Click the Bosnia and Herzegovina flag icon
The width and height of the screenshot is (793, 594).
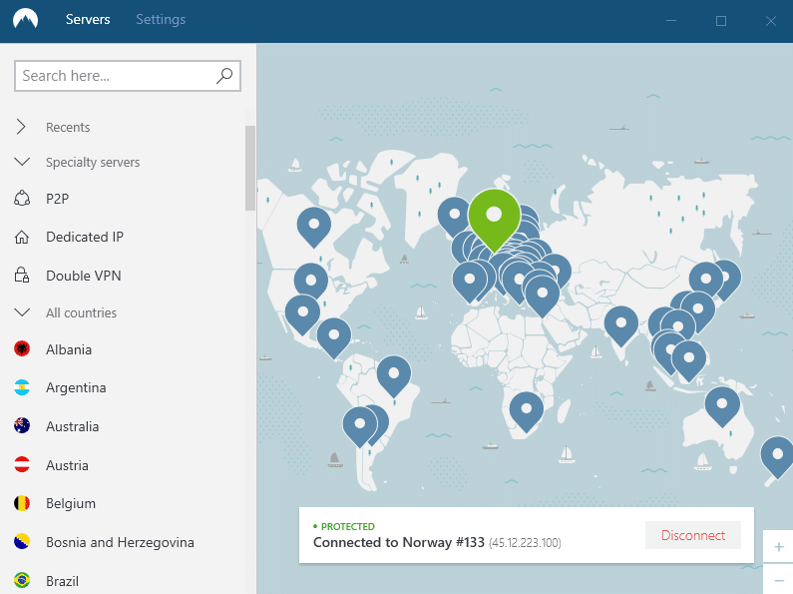point(22,542)
